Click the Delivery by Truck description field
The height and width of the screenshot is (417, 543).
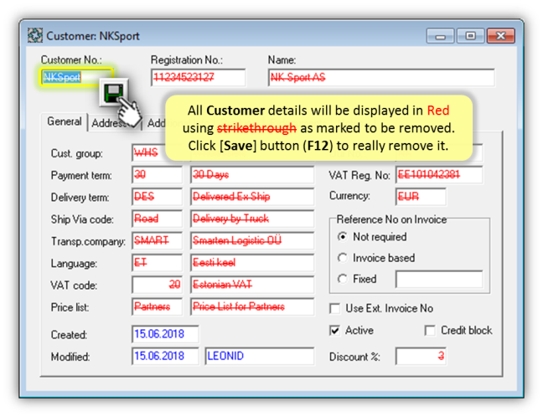pos(252,219)
